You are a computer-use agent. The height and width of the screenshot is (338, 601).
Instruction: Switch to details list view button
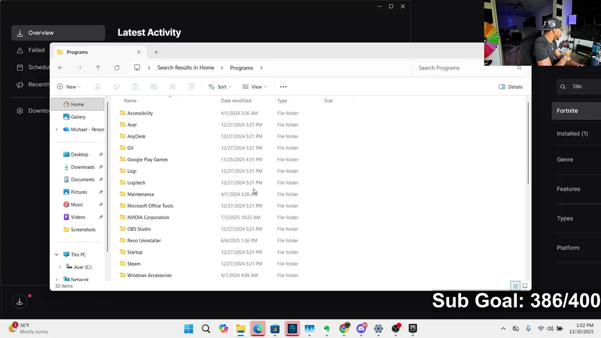[x=515, y=286]
